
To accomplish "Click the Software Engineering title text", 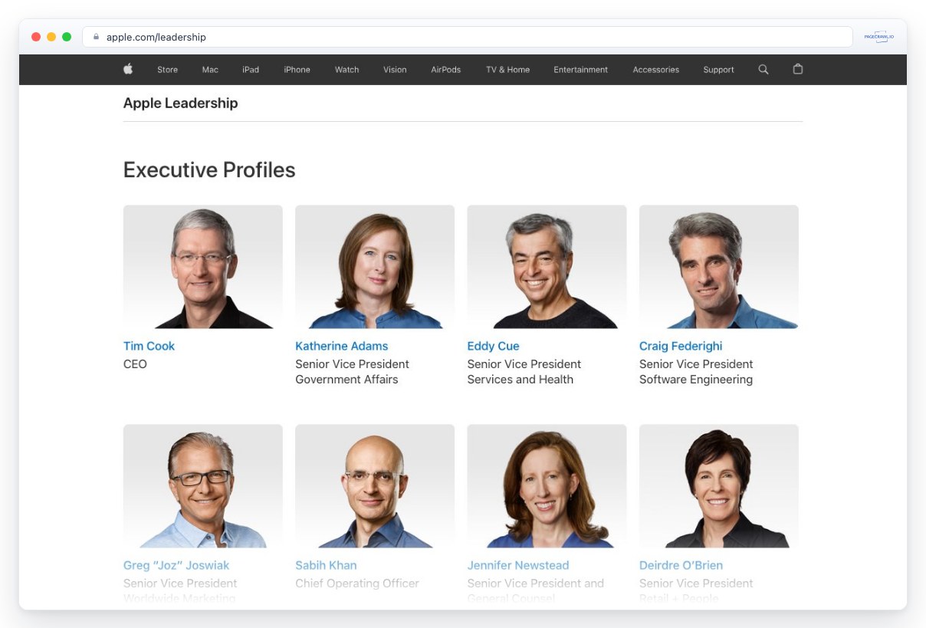I will tap(696, 379).
